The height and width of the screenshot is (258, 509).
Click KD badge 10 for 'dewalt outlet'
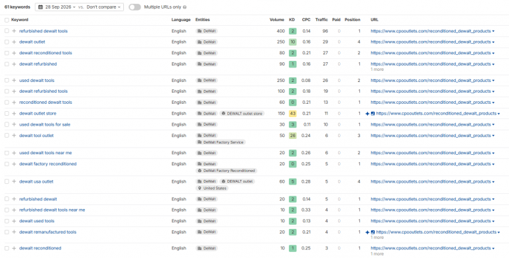coord(293,42)
